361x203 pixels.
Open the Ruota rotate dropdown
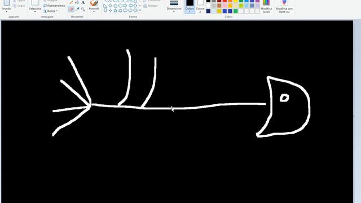coord(50,11)
